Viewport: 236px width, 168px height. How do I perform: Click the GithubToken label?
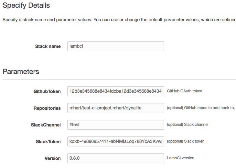coord(47,91)
